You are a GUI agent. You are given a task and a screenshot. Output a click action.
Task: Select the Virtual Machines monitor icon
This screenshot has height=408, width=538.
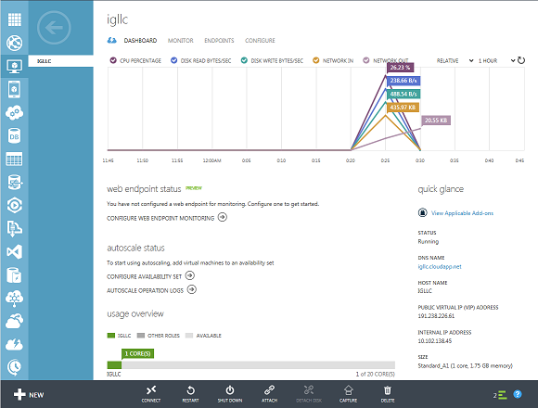click(x=15, y=66)
